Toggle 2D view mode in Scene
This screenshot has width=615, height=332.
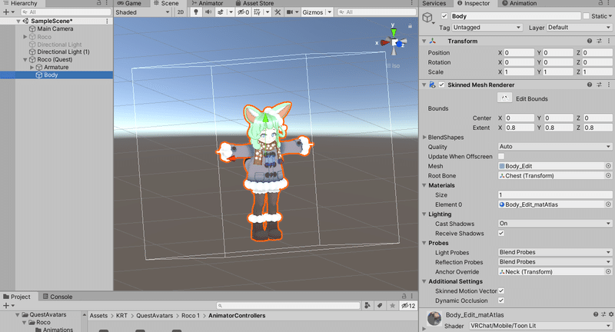[181, 12]
